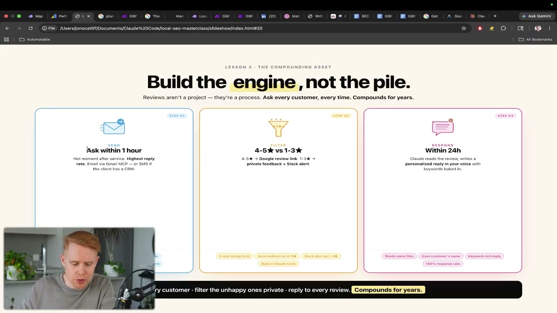
Task: Switch to the Loca tab
Action: click(199, 16)
